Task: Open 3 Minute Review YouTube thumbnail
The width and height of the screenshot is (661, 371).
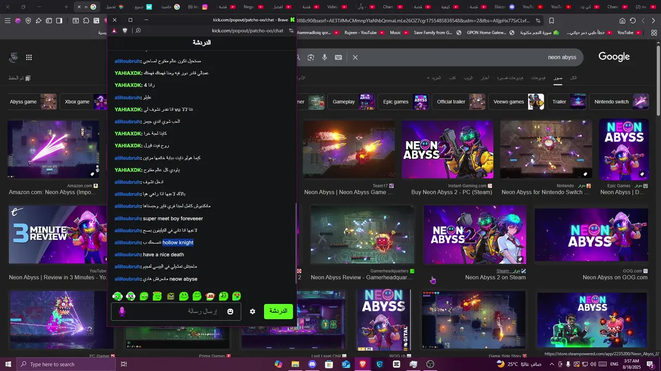Action: pyautogui.click(x=58, y=235)
